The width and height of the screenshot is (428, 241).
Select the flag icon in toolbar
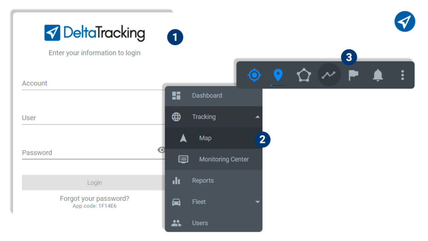[354, 75]
